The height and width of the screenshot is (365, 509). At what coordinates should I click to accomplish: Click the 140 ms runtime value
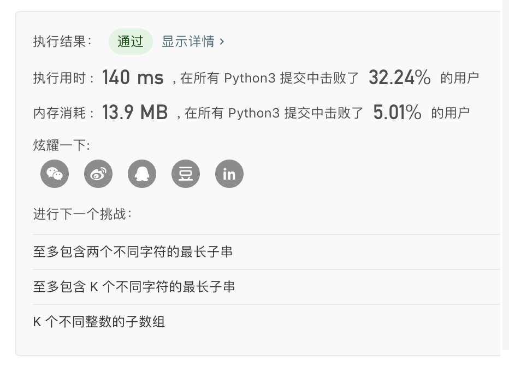point(133,78)
